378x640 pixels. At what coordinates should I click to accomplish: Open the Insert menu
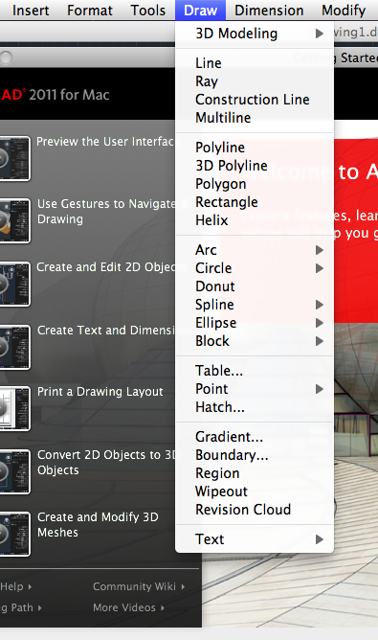pyautogui.click(x=31, y=11)
